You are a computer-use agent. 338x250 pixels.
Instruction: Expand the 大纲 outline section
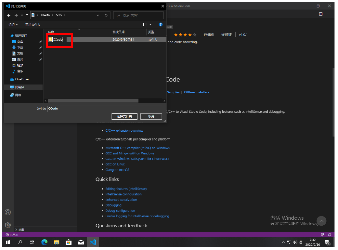19,230
